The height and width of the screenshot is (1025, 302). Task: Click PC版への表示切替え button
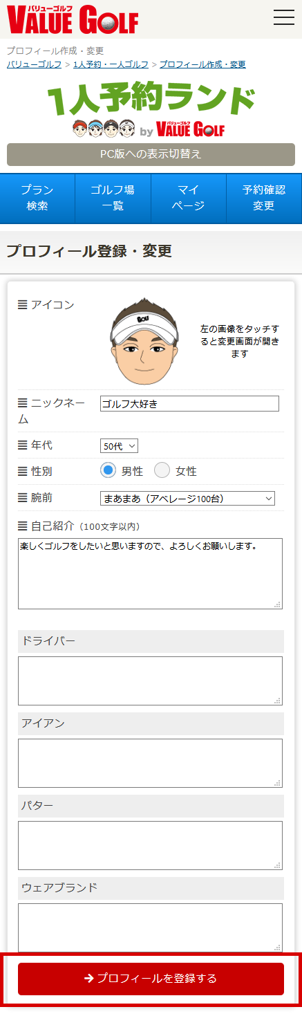tap(151, 154)
